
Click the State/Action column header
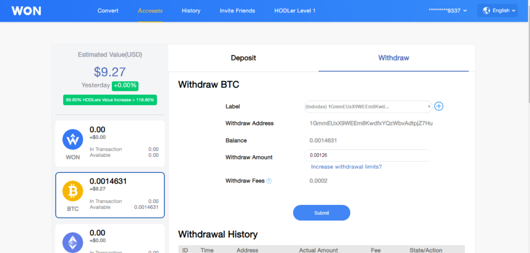click(425, 250)
